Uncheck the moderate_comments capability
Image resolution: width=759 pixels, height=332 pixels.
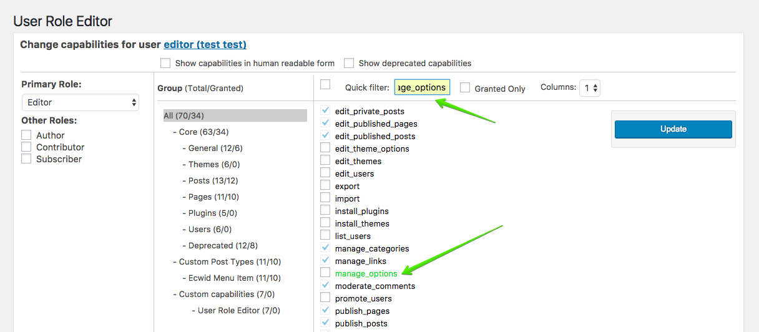coord(325,285)
